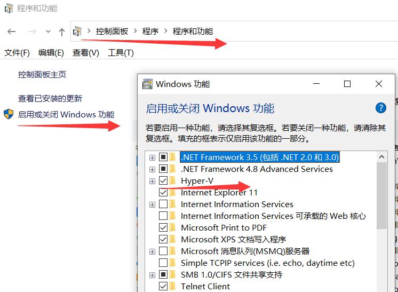This screenshot has height=292, width=398.
Task: Click the Back arrow in the navigation bar
Action: pos(11,31)
